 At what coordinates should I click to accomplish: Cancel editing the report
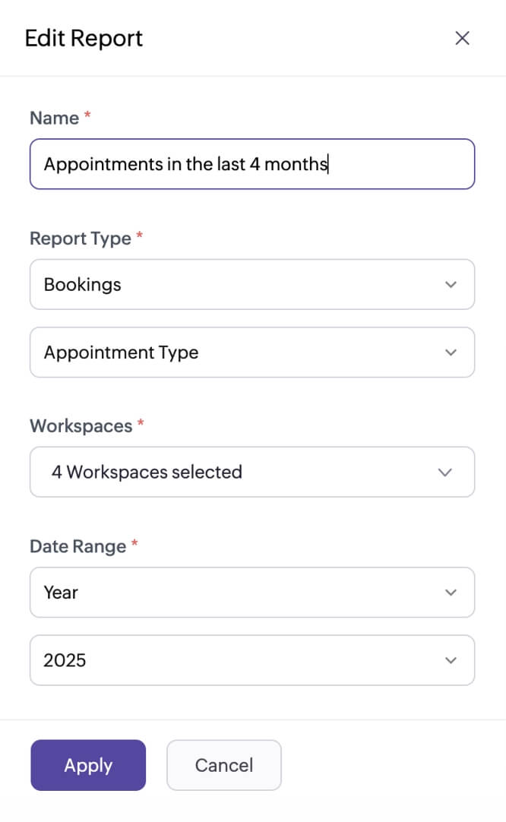(224, 765)
